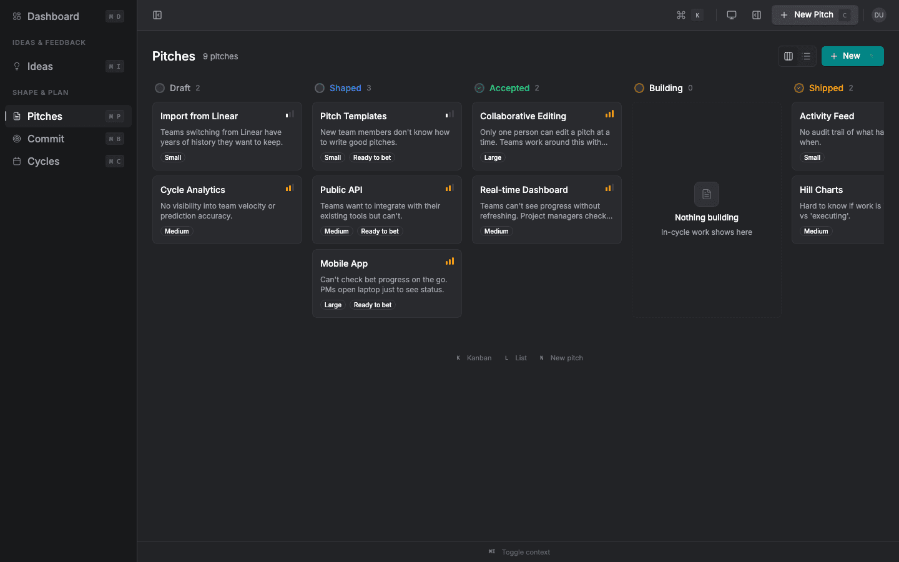Open the Ideas section from the sidebar
Screen dimensions: 899x562
coord(40,66)
